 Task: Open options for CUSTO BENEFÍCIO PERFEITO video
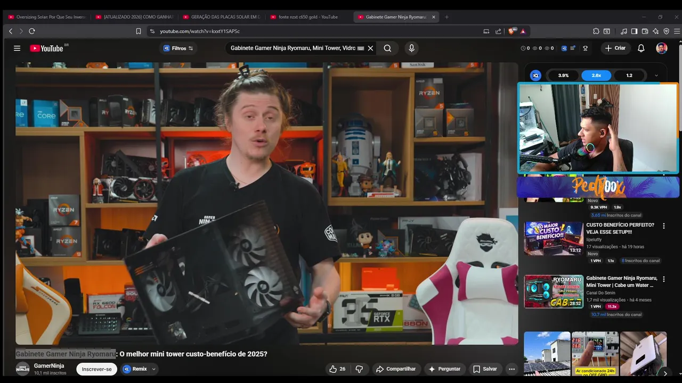click(x=663, y=226)
